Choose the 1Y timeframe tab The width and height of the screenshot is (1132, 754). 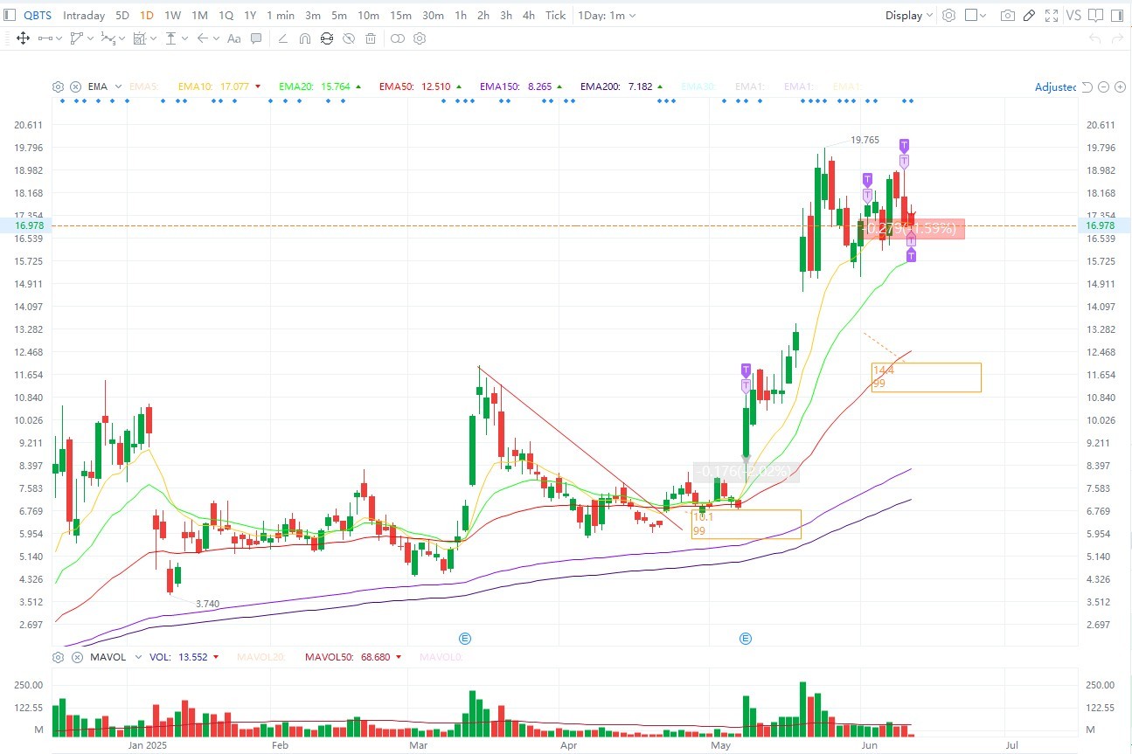pos(250,15)
